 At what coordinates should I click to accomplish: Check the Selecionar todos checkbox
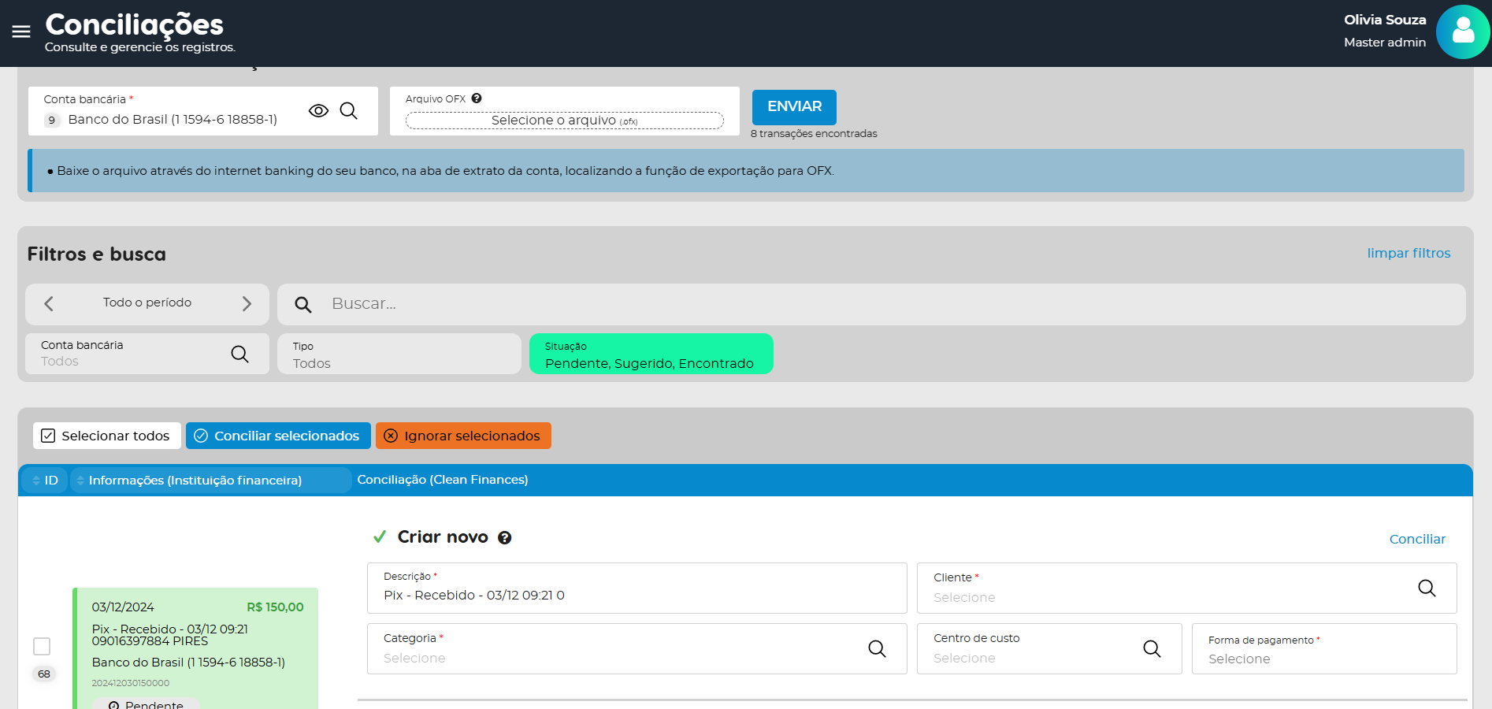coord(48,436)
